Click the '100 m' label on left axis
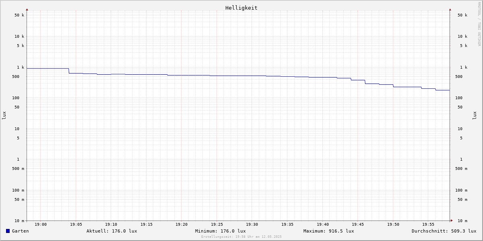Screen dimensions: 483x241 18,190
